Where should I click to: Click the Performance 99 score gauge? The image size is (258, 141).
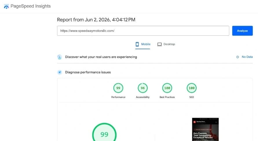[x=118, y=88]
